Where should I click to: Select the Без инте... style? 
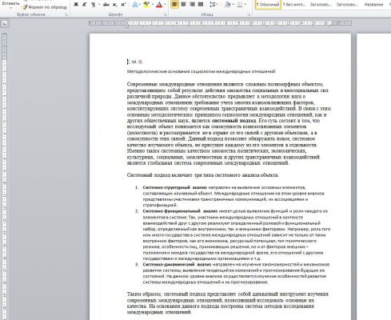(x=294, y=4)
